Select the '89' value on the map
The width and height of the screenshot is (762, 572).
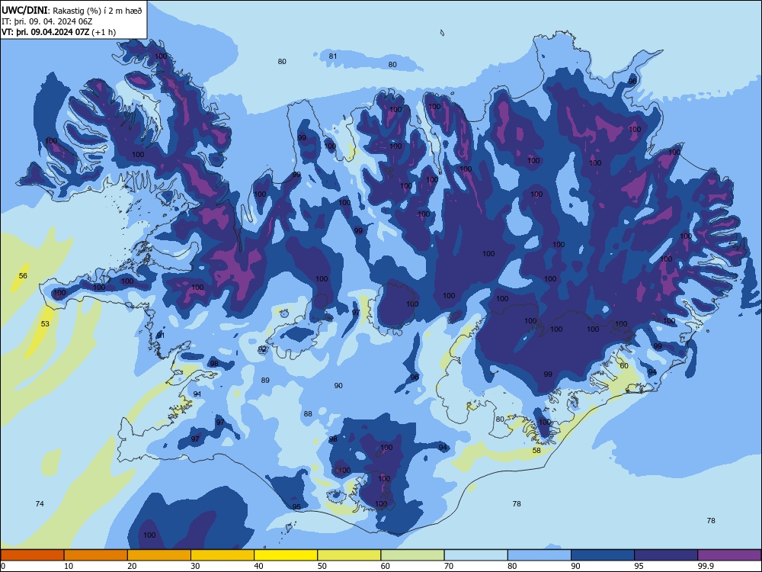(x=265, y=381)
